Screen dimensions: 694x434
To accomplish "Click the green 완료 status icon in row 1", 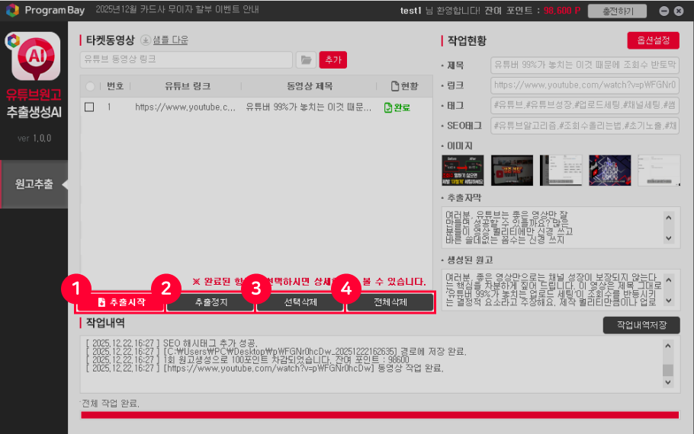I will (x=388, y=107).
